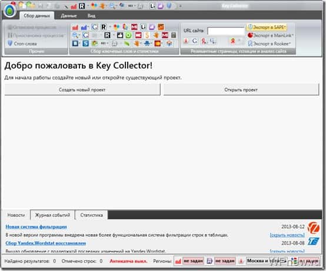
Task: Click the Li LiveInternet icon in ribbon
Action: click(143, 27)
